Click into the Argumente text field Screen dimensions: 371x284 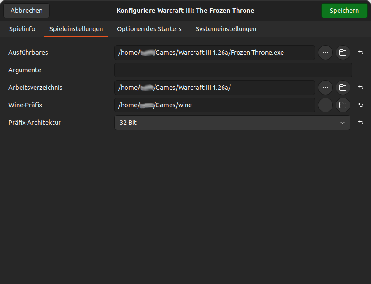(233, 70)
